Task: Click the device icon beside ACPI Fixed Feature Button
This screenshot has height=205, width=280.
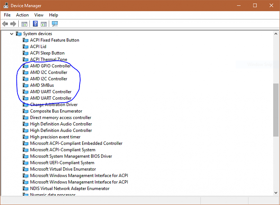Action: click(25, 40)
